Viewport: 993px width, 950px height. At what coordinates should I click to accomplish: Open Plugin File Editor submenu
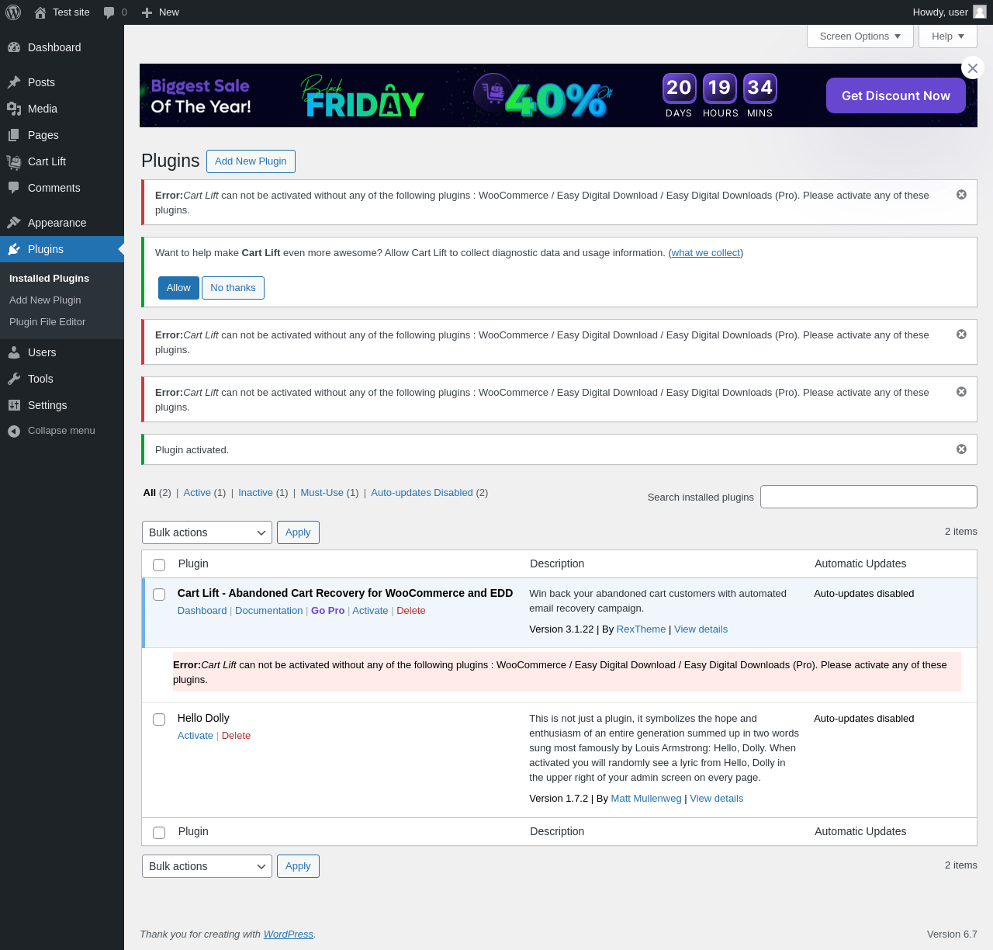click(47, 322)
